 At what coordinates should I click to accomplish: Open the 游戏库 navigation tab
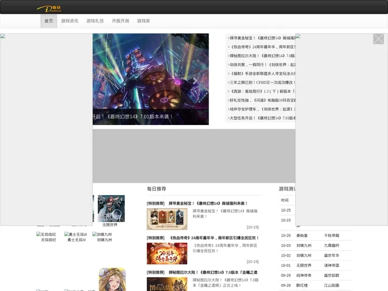click(143, 21)
